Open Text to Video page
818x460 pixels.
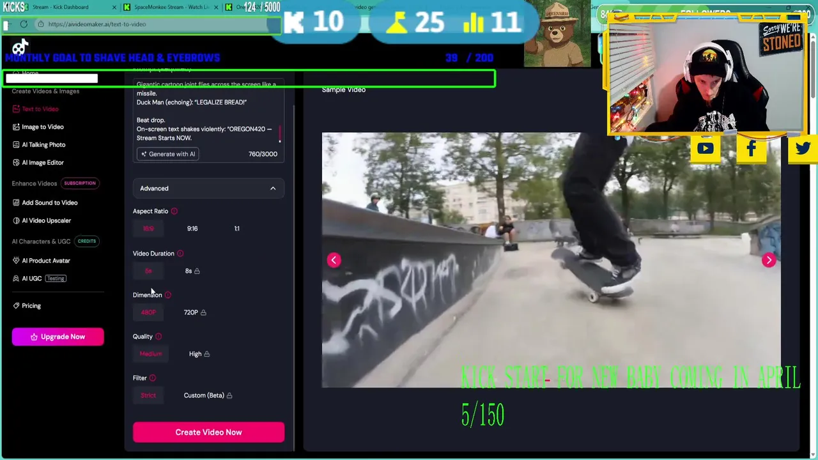[40, 109]
